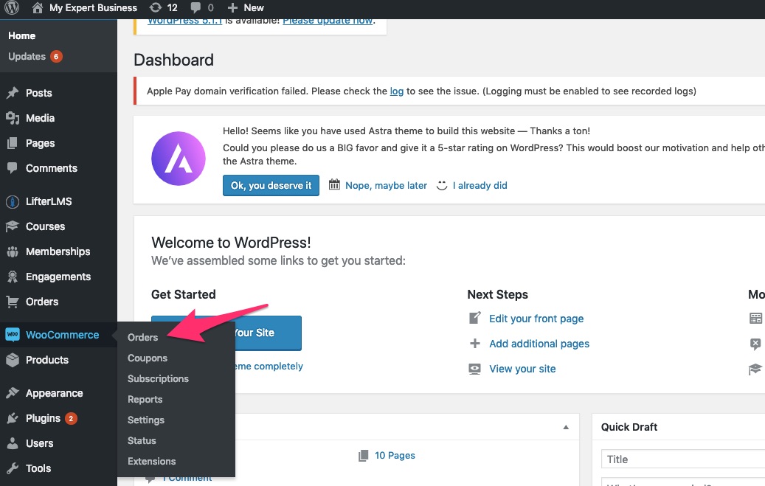765x486 pixels.
Task: Click the edit icon beside Edit your front page
Action: [474, 318]
